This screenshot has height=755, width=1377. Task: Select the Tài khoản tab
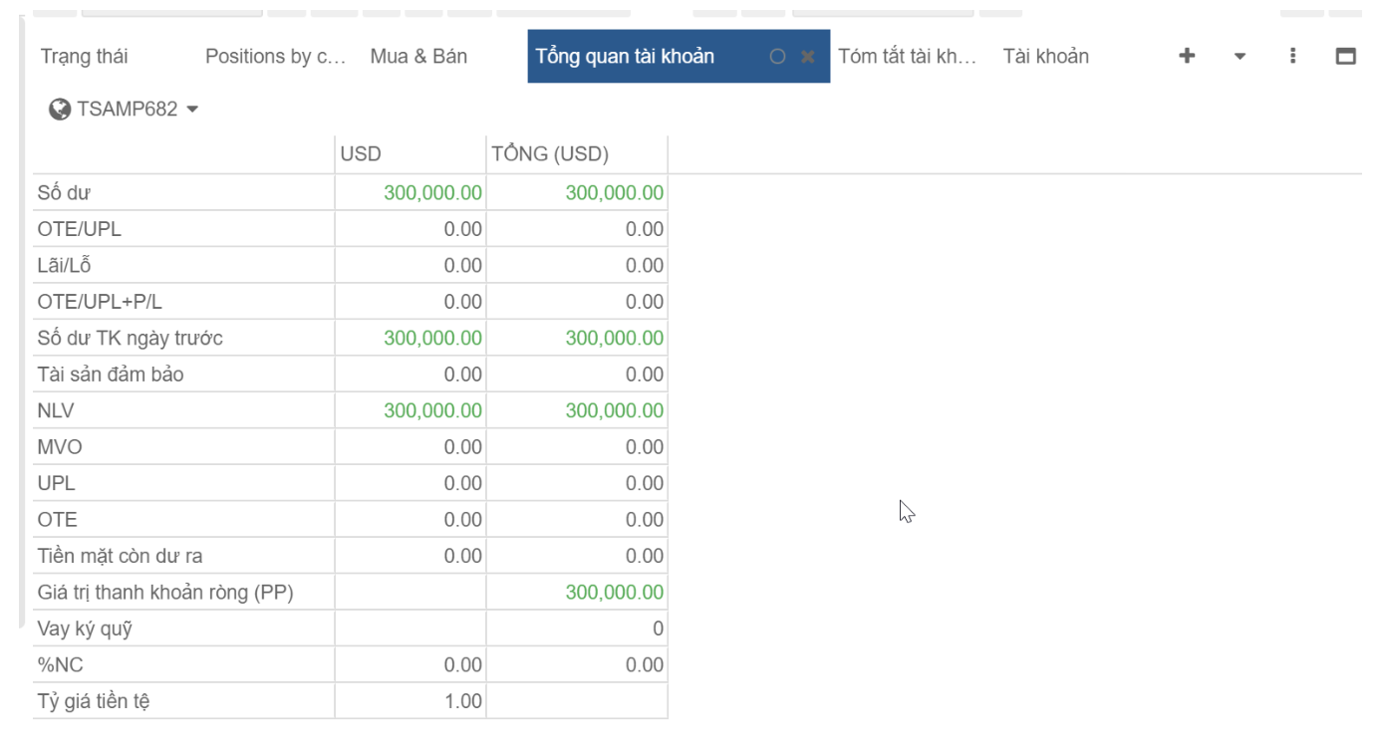(x=1045, y=57)
